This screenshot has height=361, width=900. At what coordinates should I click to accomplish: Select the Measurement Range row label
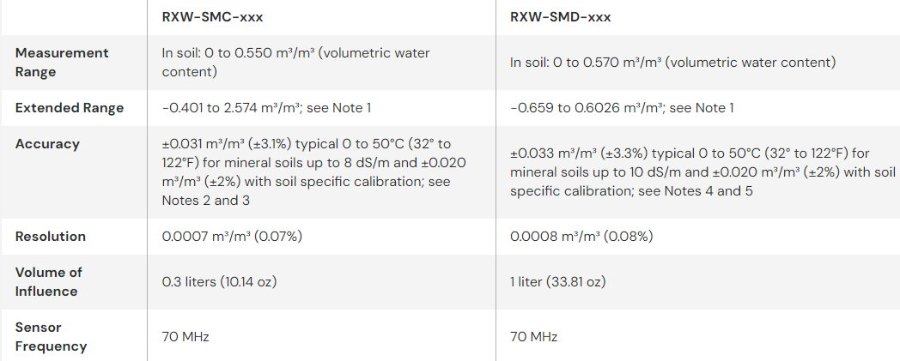pyautogui.click(x=62, y=63)
